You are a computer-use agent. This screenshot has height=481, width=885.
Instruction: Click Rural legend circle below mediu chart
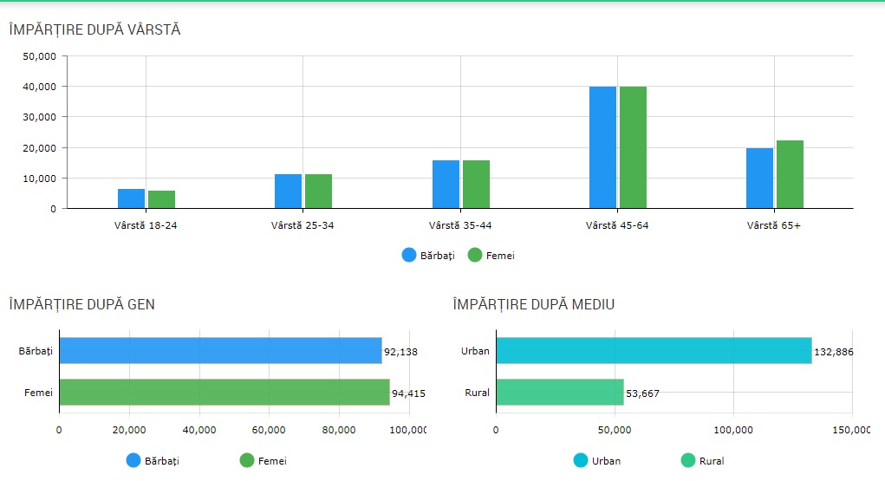[x=688, y=461]
